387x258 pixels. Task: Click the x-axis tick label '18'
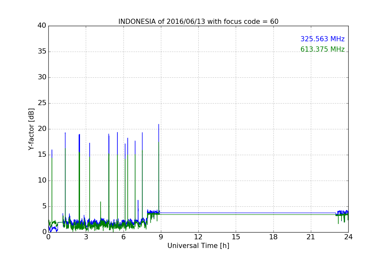pos(273,237)
